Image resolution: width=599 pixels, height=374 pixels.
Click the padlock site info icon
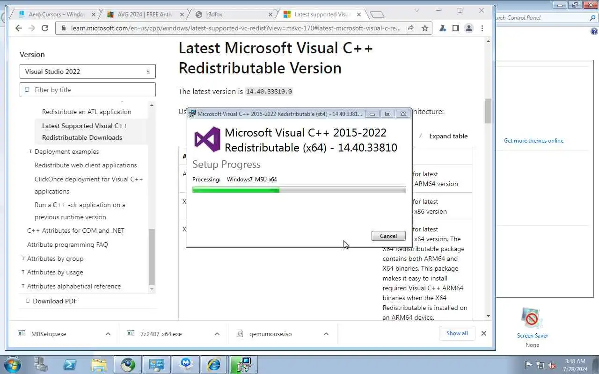coord(63,28)
